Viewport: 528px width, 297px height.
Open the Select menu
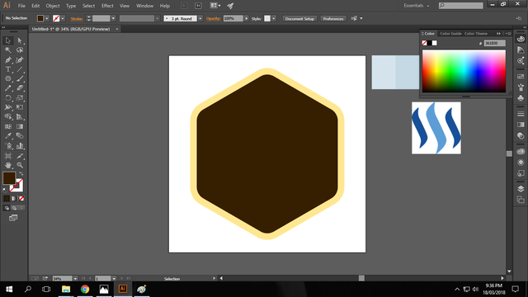(x=88, y=6)
